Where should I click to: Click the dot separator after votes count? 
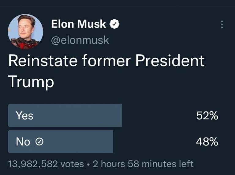click(x=88, y=164)
